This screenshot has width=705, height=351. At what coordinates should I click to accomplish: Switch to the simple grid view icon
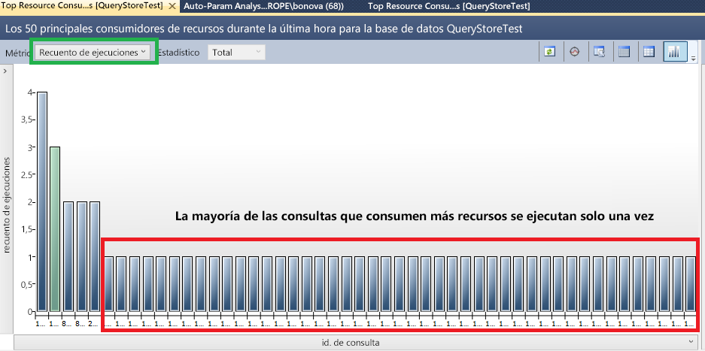pyautogui.click(x=649, y=52)
